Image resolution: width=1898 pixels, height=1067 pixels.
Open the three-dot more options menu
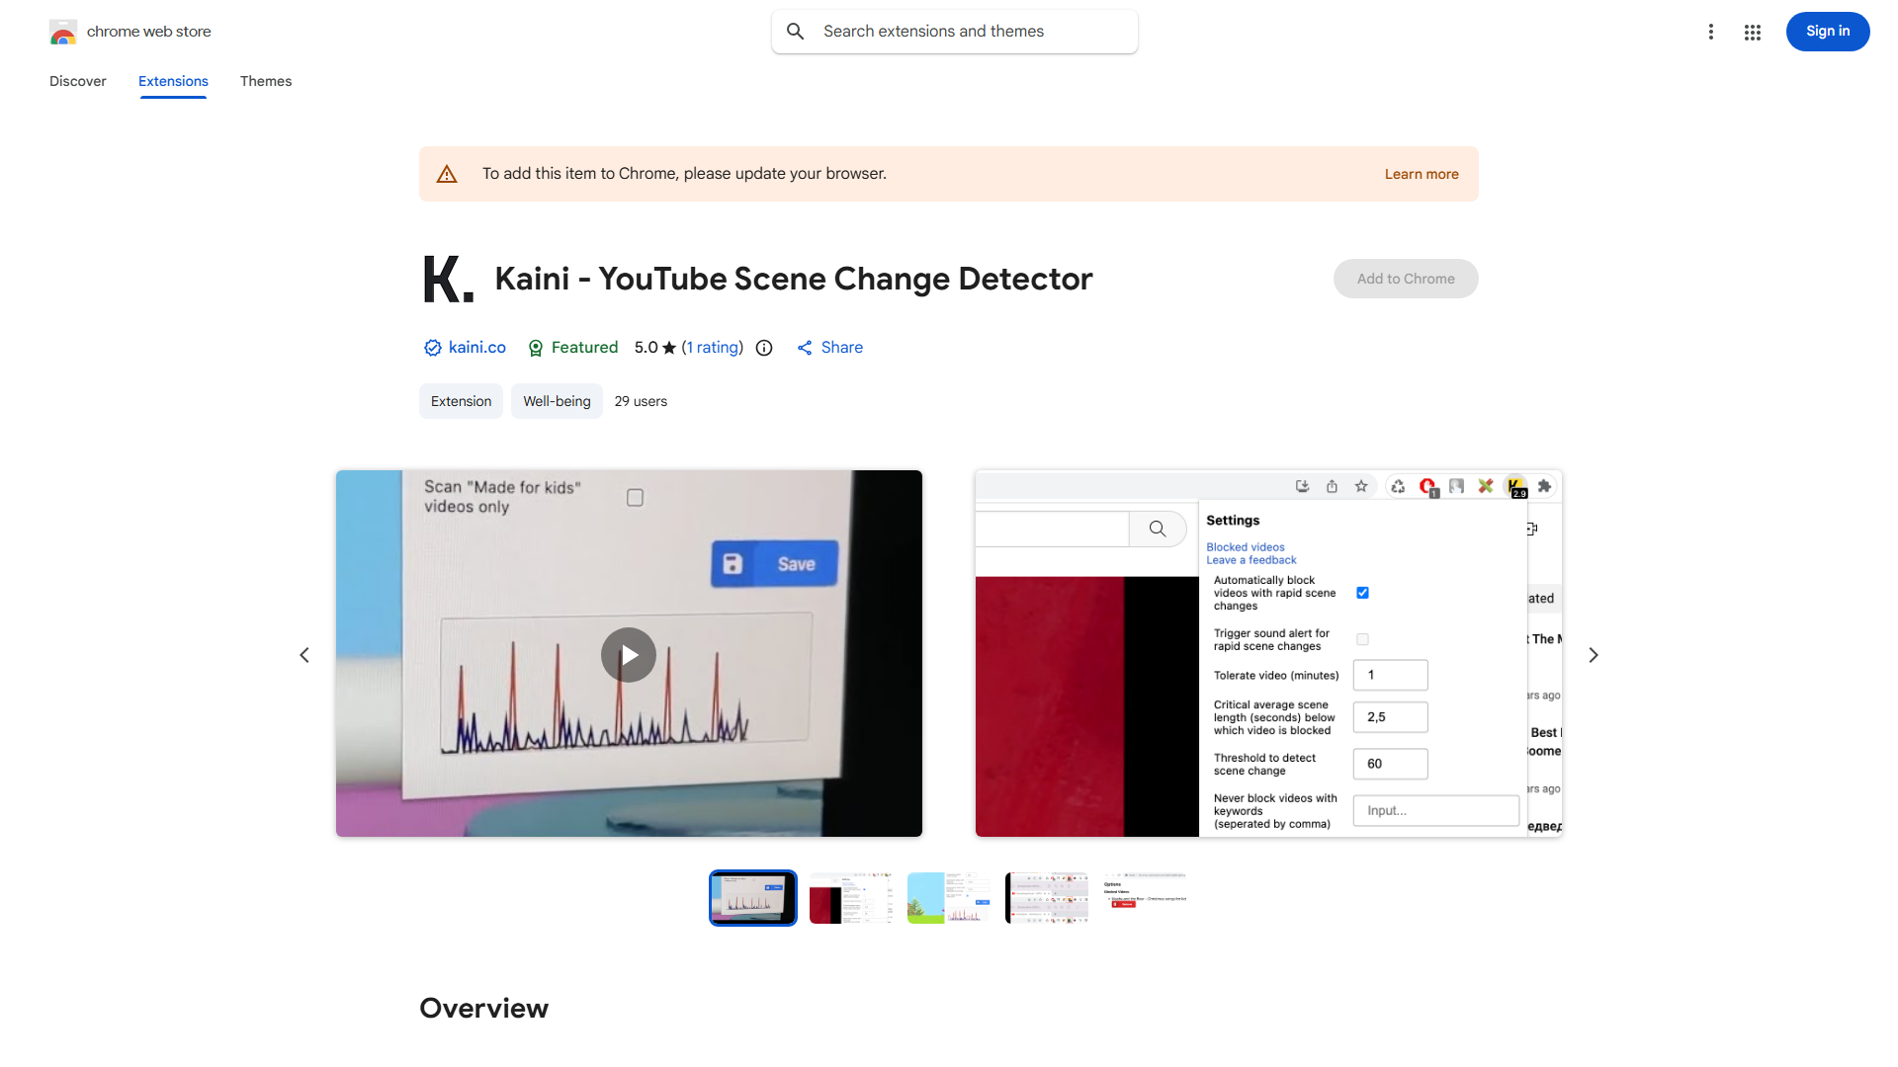(1710, 32)
